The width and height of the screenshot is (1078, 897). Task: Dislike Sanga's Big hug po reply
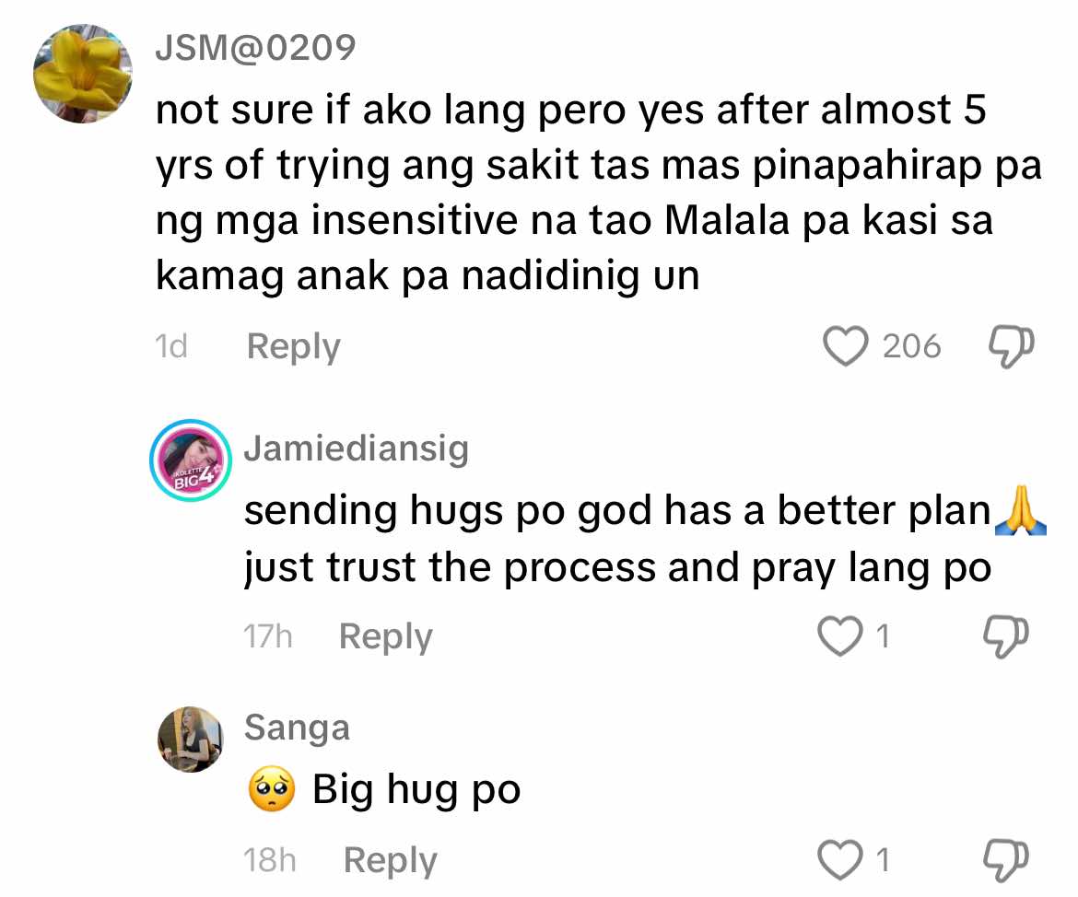1006,860
